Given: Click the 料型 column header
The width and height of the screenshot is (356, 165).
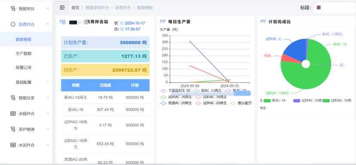Looking at the screenshot, I should coord(76,85).
